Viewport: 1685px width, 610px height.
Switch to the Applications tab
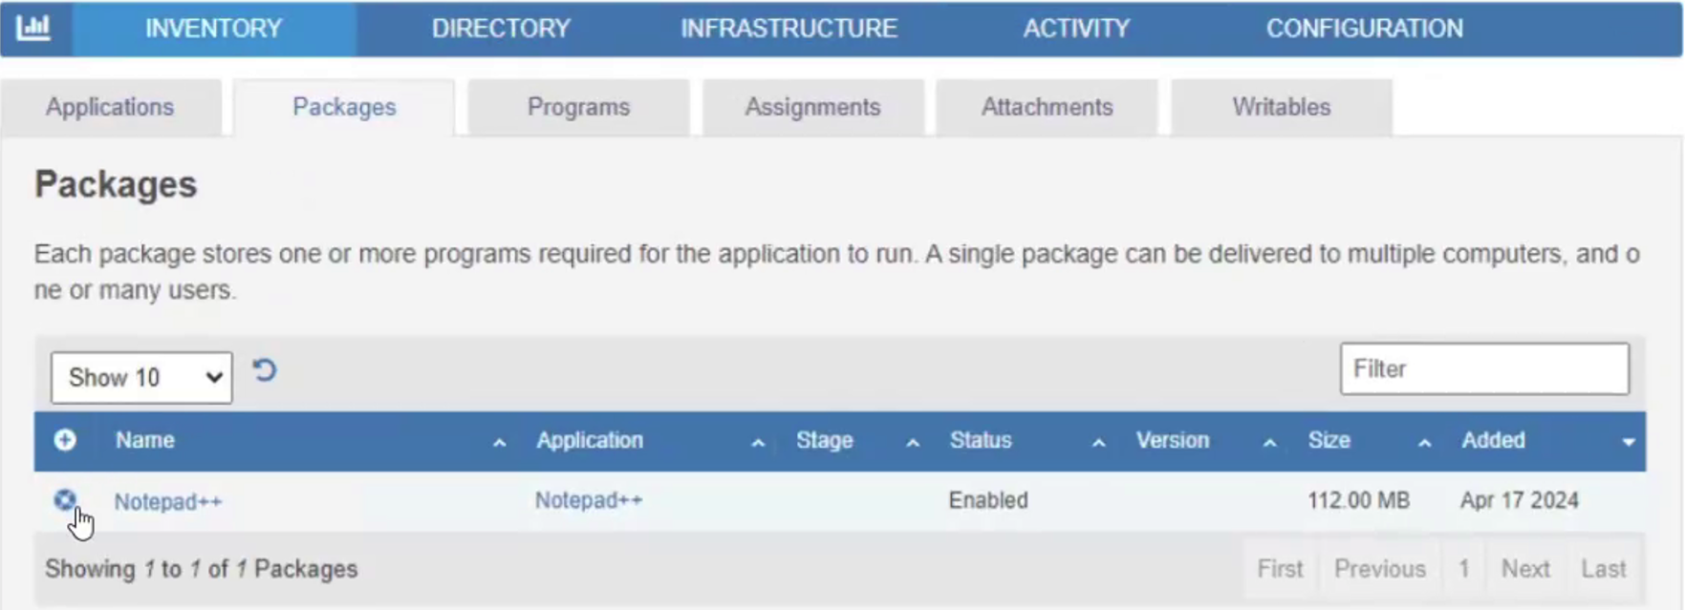[110, 107]
